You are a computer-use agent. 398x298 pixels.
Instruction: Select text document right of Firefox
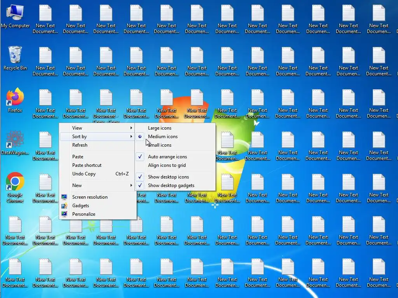pyautogui.click(x=45, y=104)
